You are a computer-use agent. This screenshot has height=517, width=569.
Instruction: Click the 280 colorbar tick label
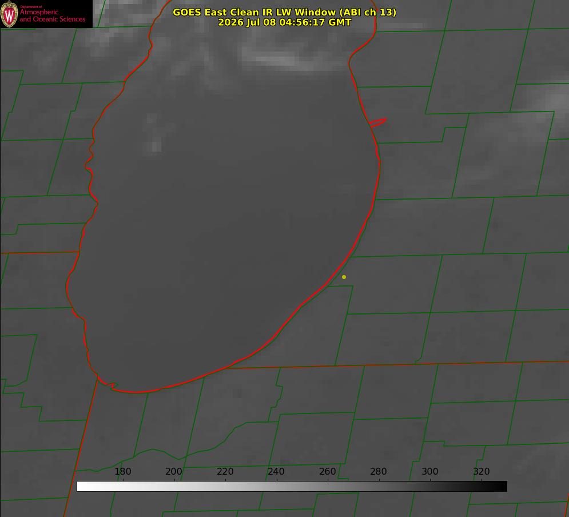(379, 471)
